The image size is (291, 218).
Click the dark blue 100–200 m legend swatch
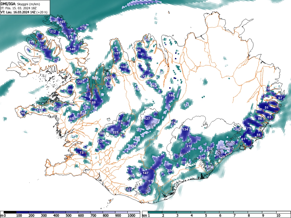(22, 212)
